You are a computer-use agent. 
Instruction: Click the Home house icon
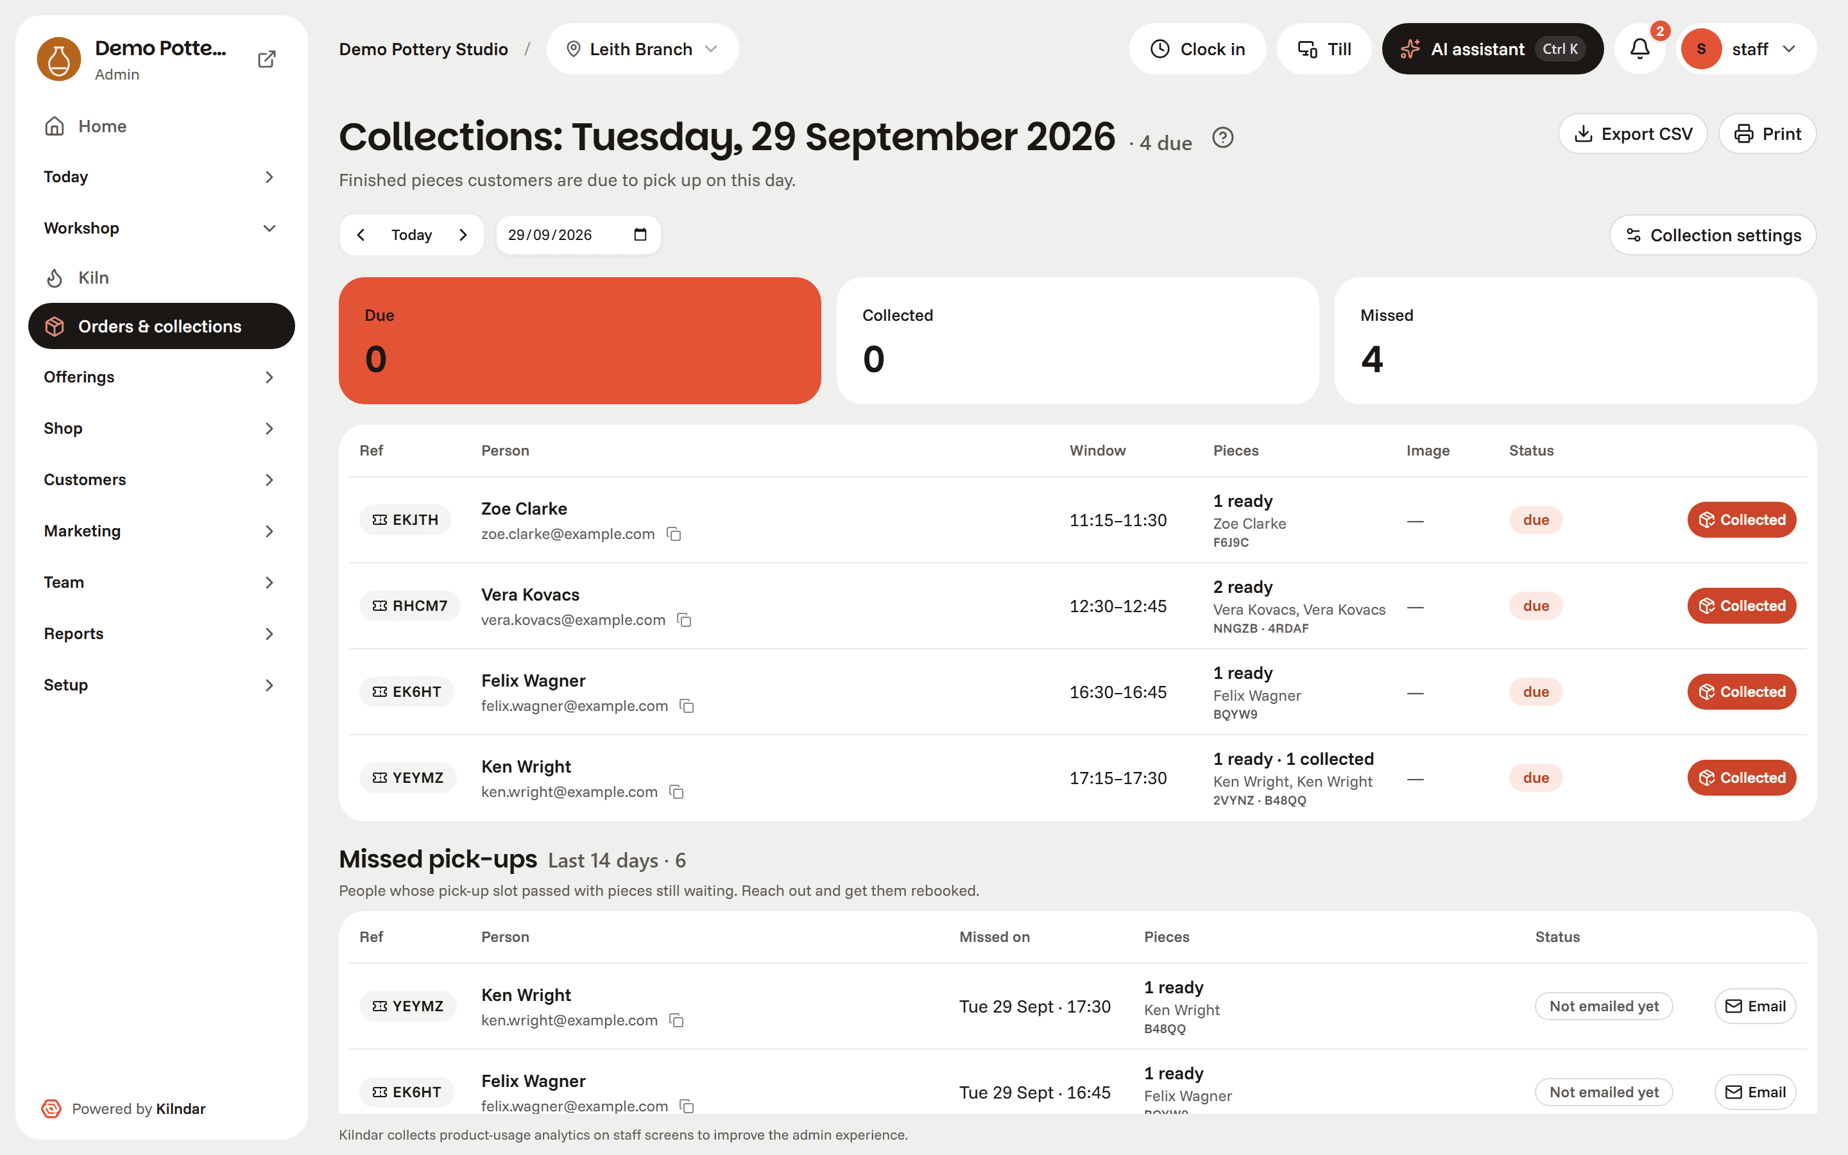coord(54,126)
